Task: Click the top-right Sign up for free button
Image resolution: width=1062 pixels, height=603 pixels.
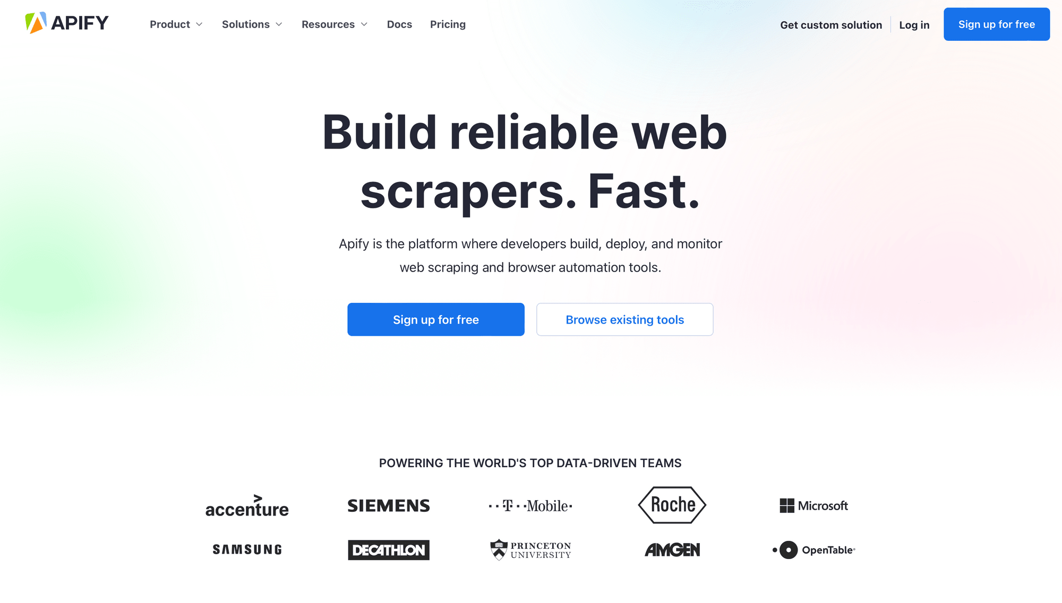Action: pos(996,24)
